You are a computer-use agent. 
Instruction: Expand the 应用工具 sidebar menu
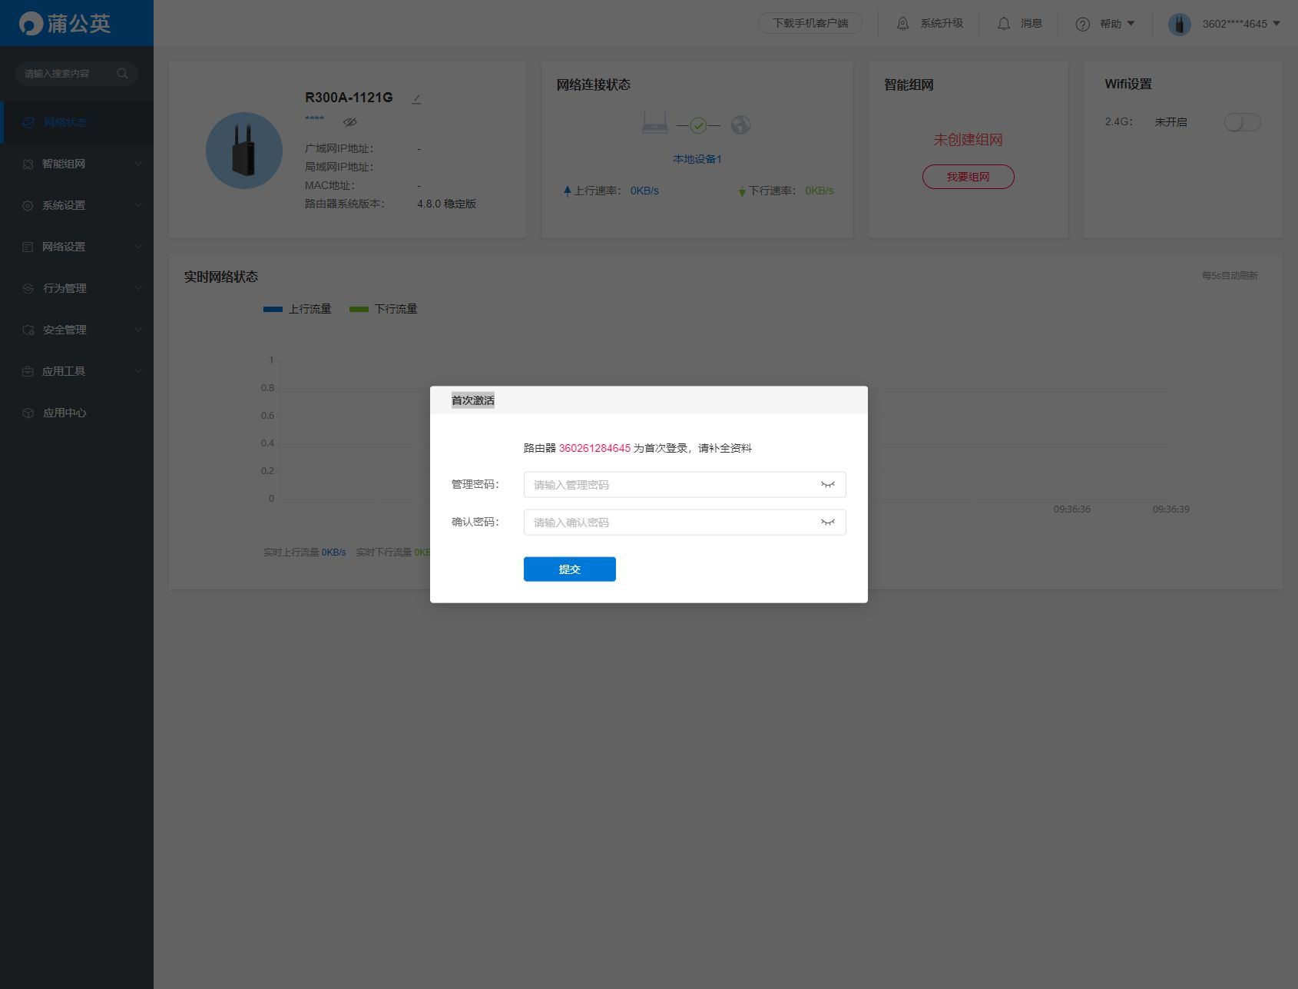point(138,371)
